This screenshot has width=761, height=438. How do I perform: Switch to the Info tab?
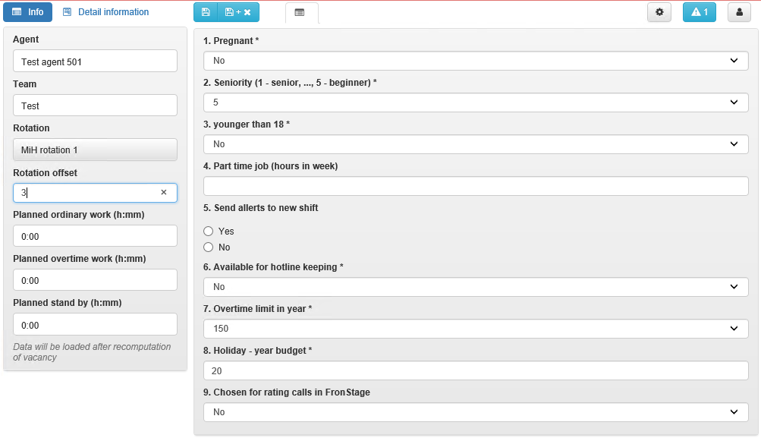pos(27,12)
